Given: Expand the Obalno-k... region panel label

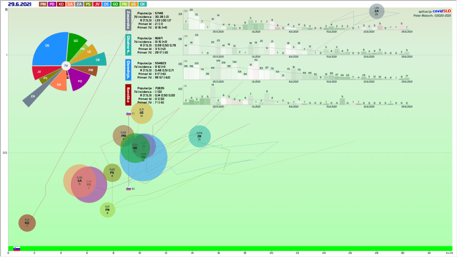Looking at the screenshot, I should coord(129,45).
